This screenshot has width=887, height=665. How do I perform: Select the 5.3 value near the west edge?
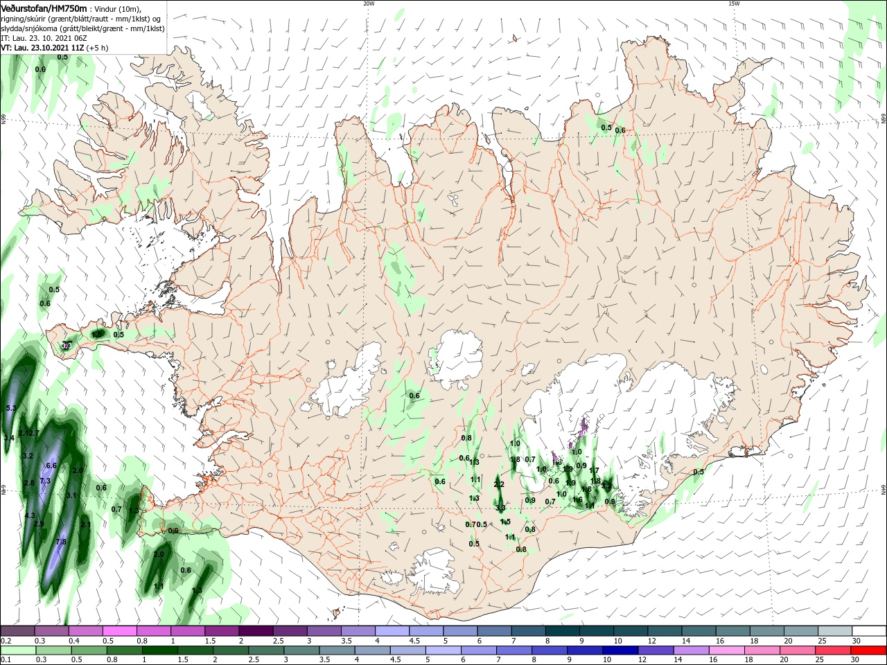10,409
